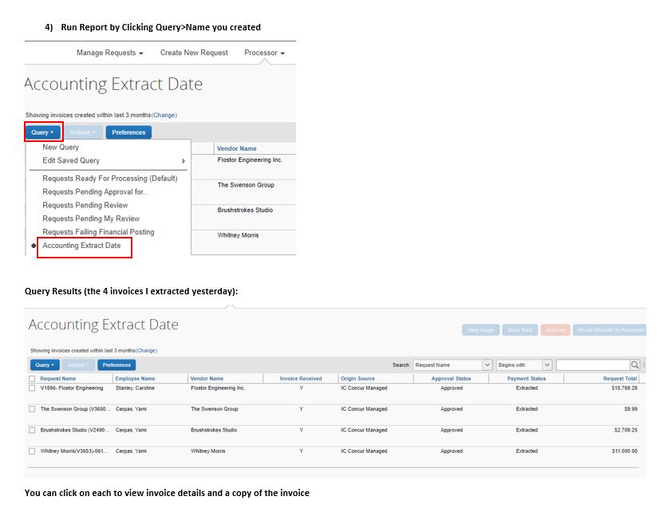Open the Processor menu
The image size is (659, 512).
[262, 53]
